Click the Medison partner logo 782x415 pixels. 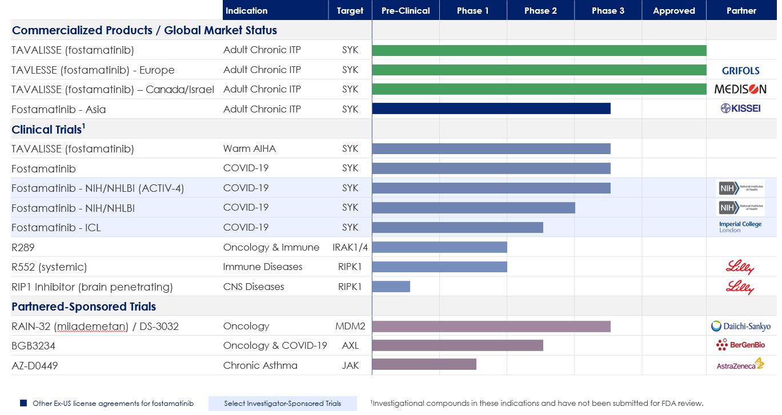740,89
